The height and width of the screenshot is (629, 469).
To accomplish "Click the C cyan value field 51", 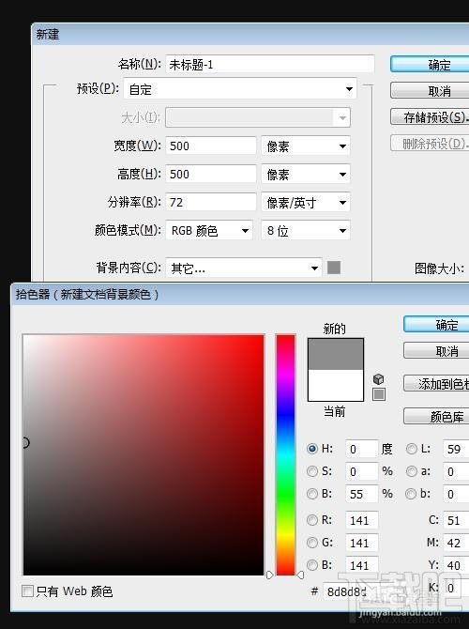I will 456,520.
